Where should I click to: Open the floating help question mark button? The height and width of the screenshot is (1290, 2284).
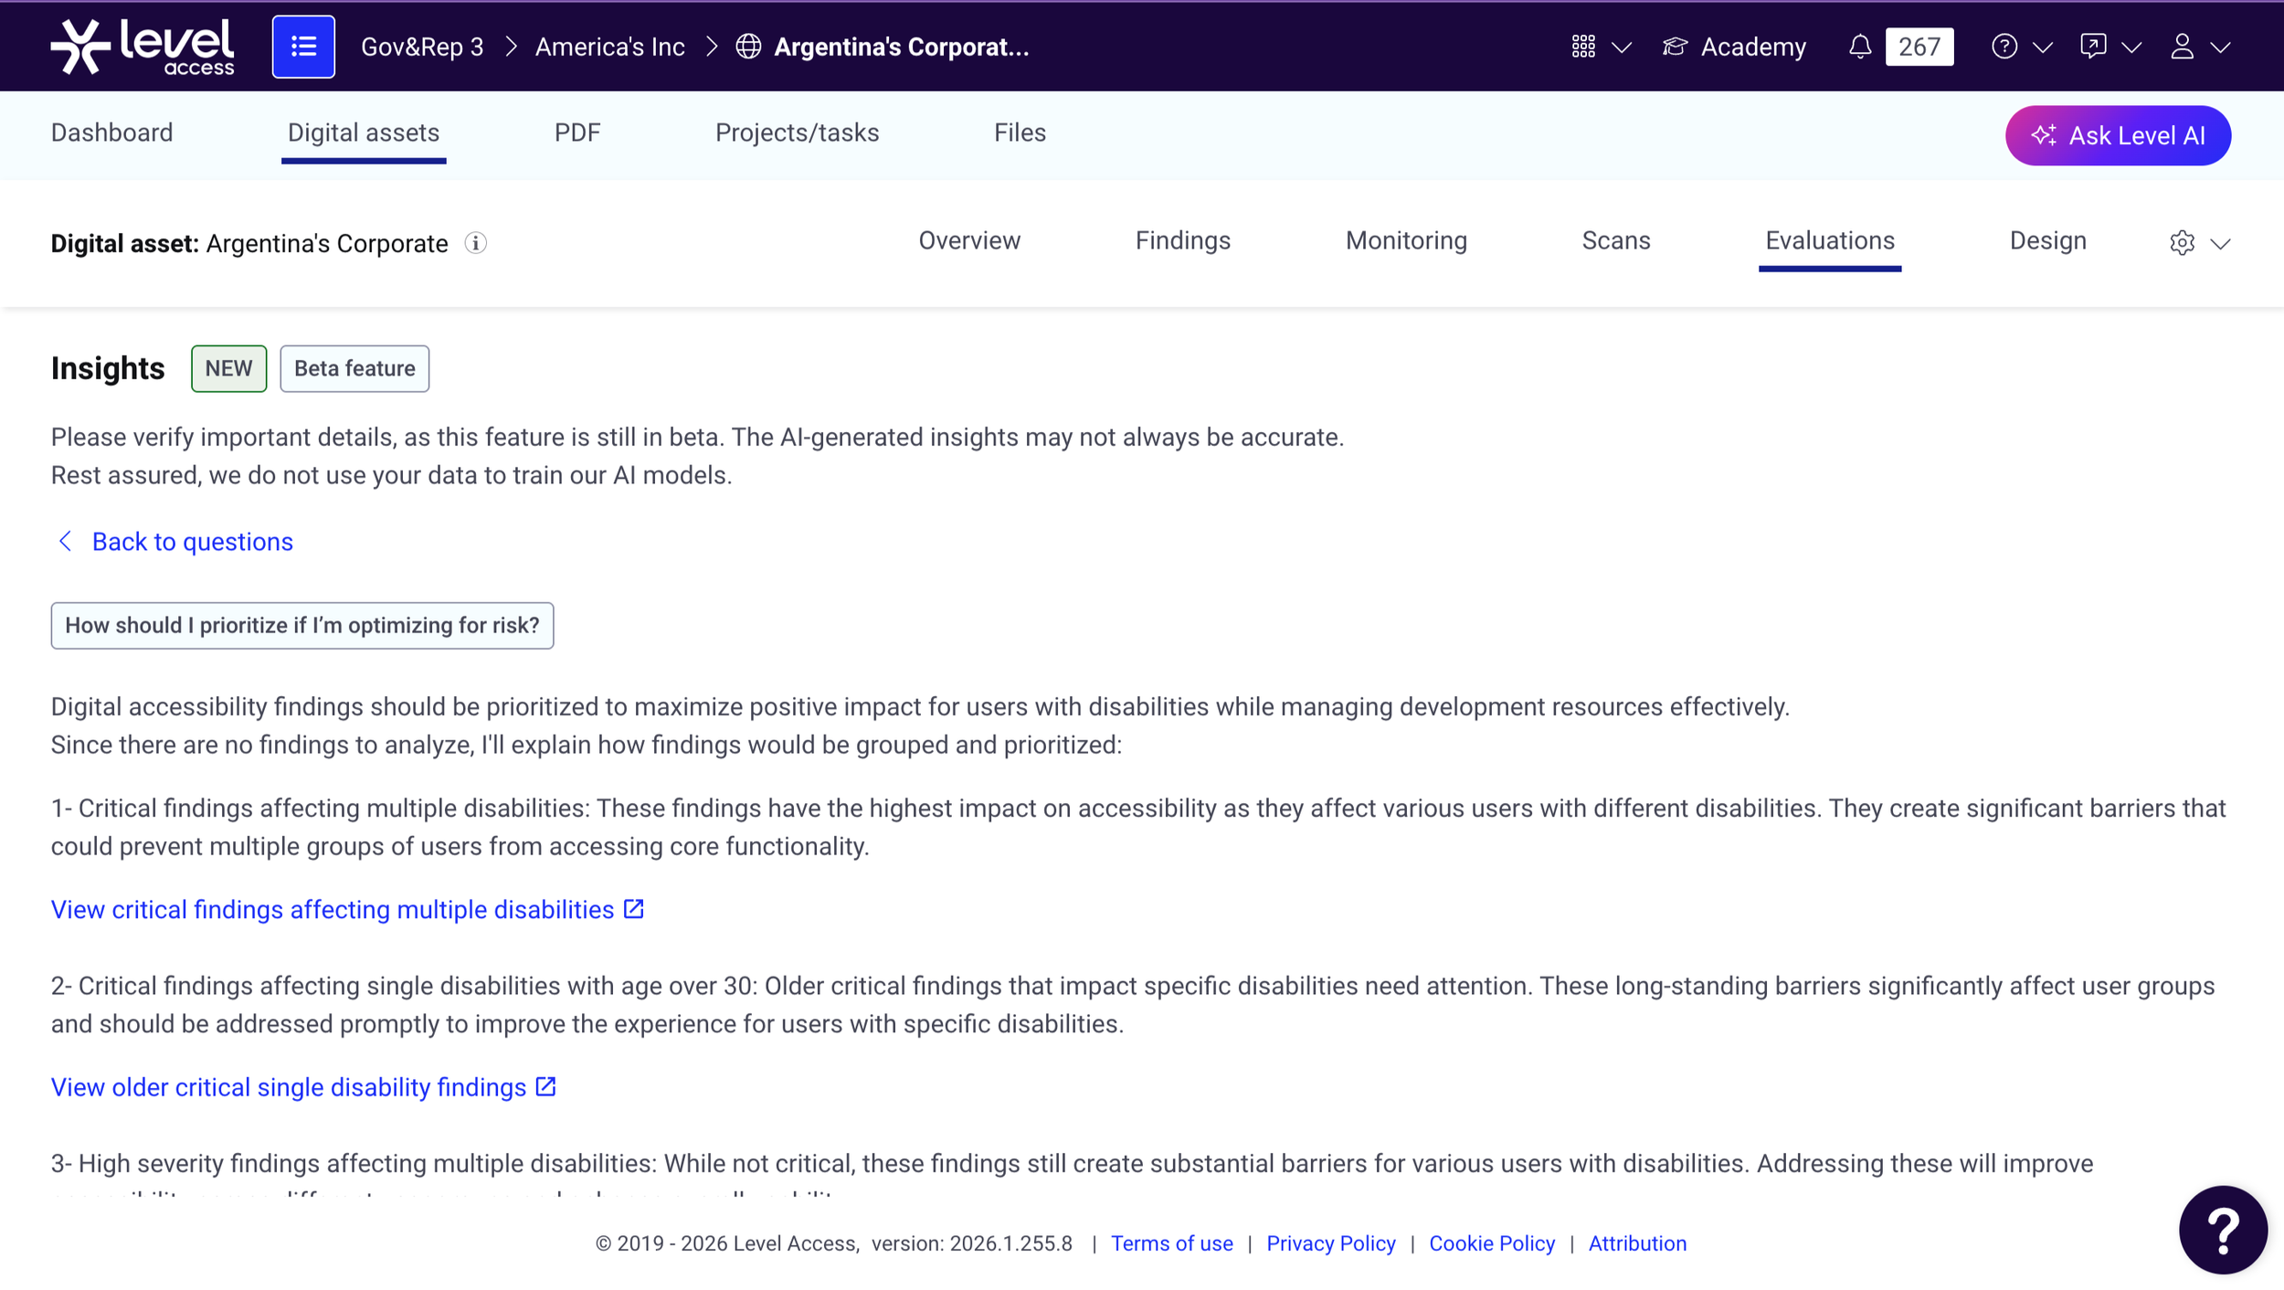(2222, 1230)
